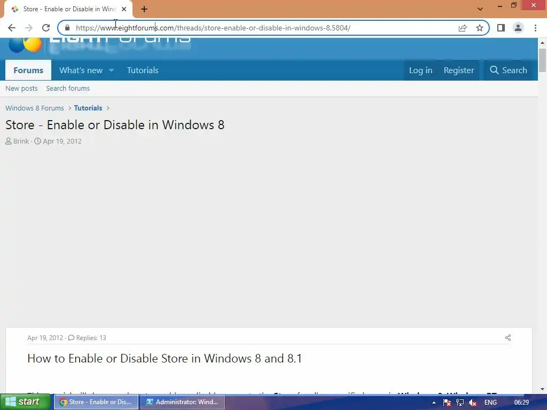Image resolution: width=547 pixels, height=410 pixels.
Task: Share this post via share icon
Action: (508, 337)
